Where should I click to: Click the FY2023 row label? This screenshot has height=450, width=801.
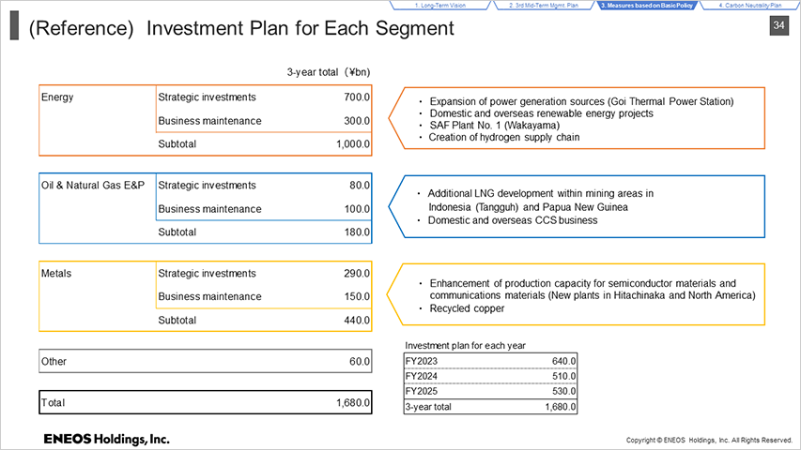[x=422, y=361]
